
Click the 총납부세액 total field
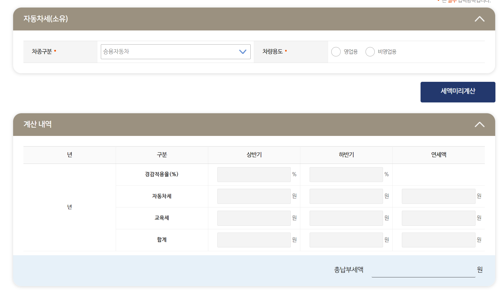423,270
